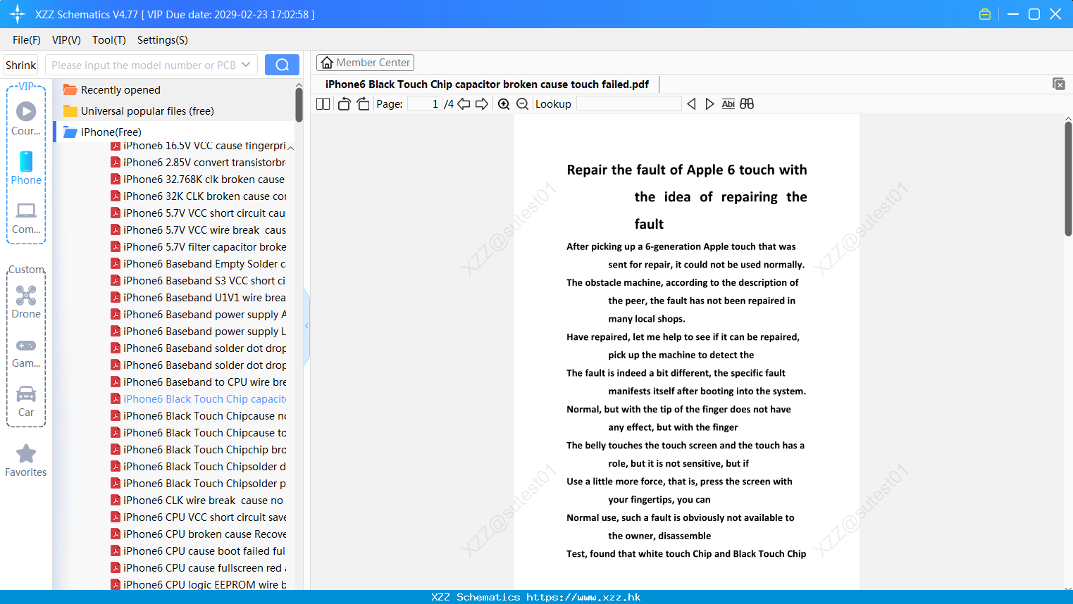Find next lookup match triangle
The width and height of the screenshot is (1073, 604).
pyautogui.click(x=709, y=104)
